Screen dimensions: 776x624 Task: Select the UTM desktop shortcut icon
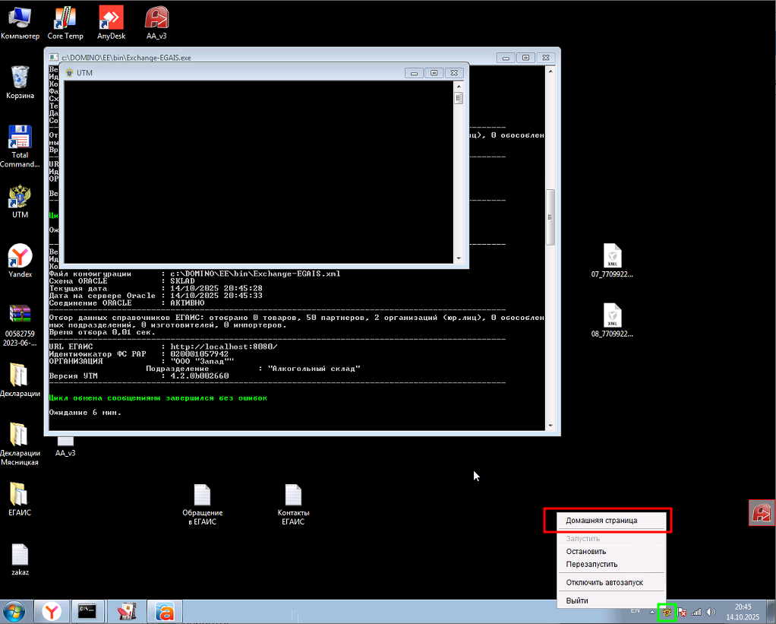pos(19,196)
